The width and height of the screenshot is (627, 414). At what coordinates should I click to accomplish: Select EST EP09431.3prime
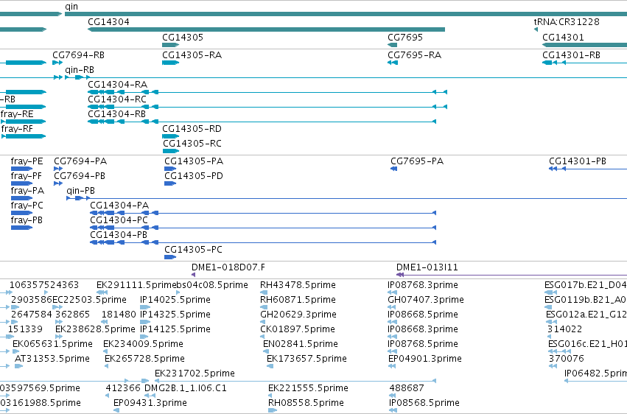tap(116, 410)
